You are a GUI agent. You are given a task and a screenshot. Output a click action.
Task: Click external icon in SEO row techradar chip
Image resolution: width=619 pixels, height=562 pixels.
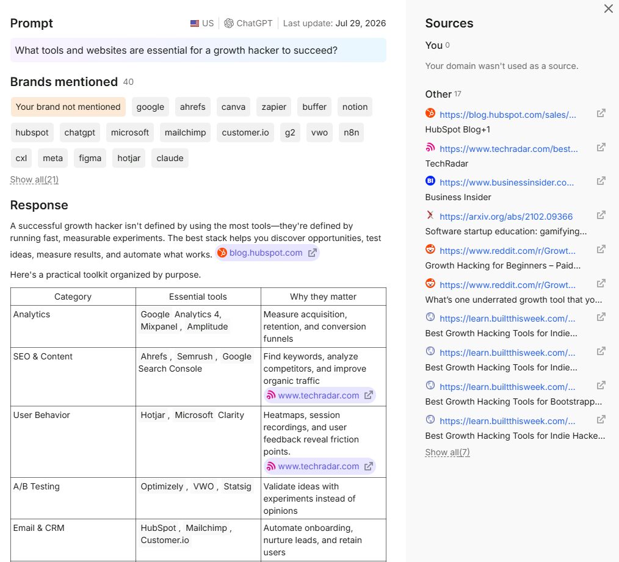tap(368, 395)
